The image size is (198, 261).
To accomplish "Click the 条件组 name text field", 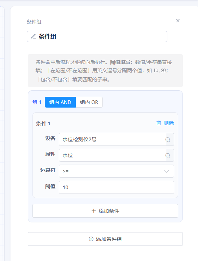I will pos(97,36).
